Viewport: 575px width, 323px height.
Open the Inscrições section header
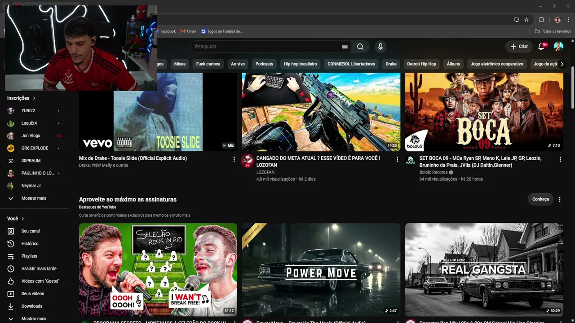(x=21, y=98)
